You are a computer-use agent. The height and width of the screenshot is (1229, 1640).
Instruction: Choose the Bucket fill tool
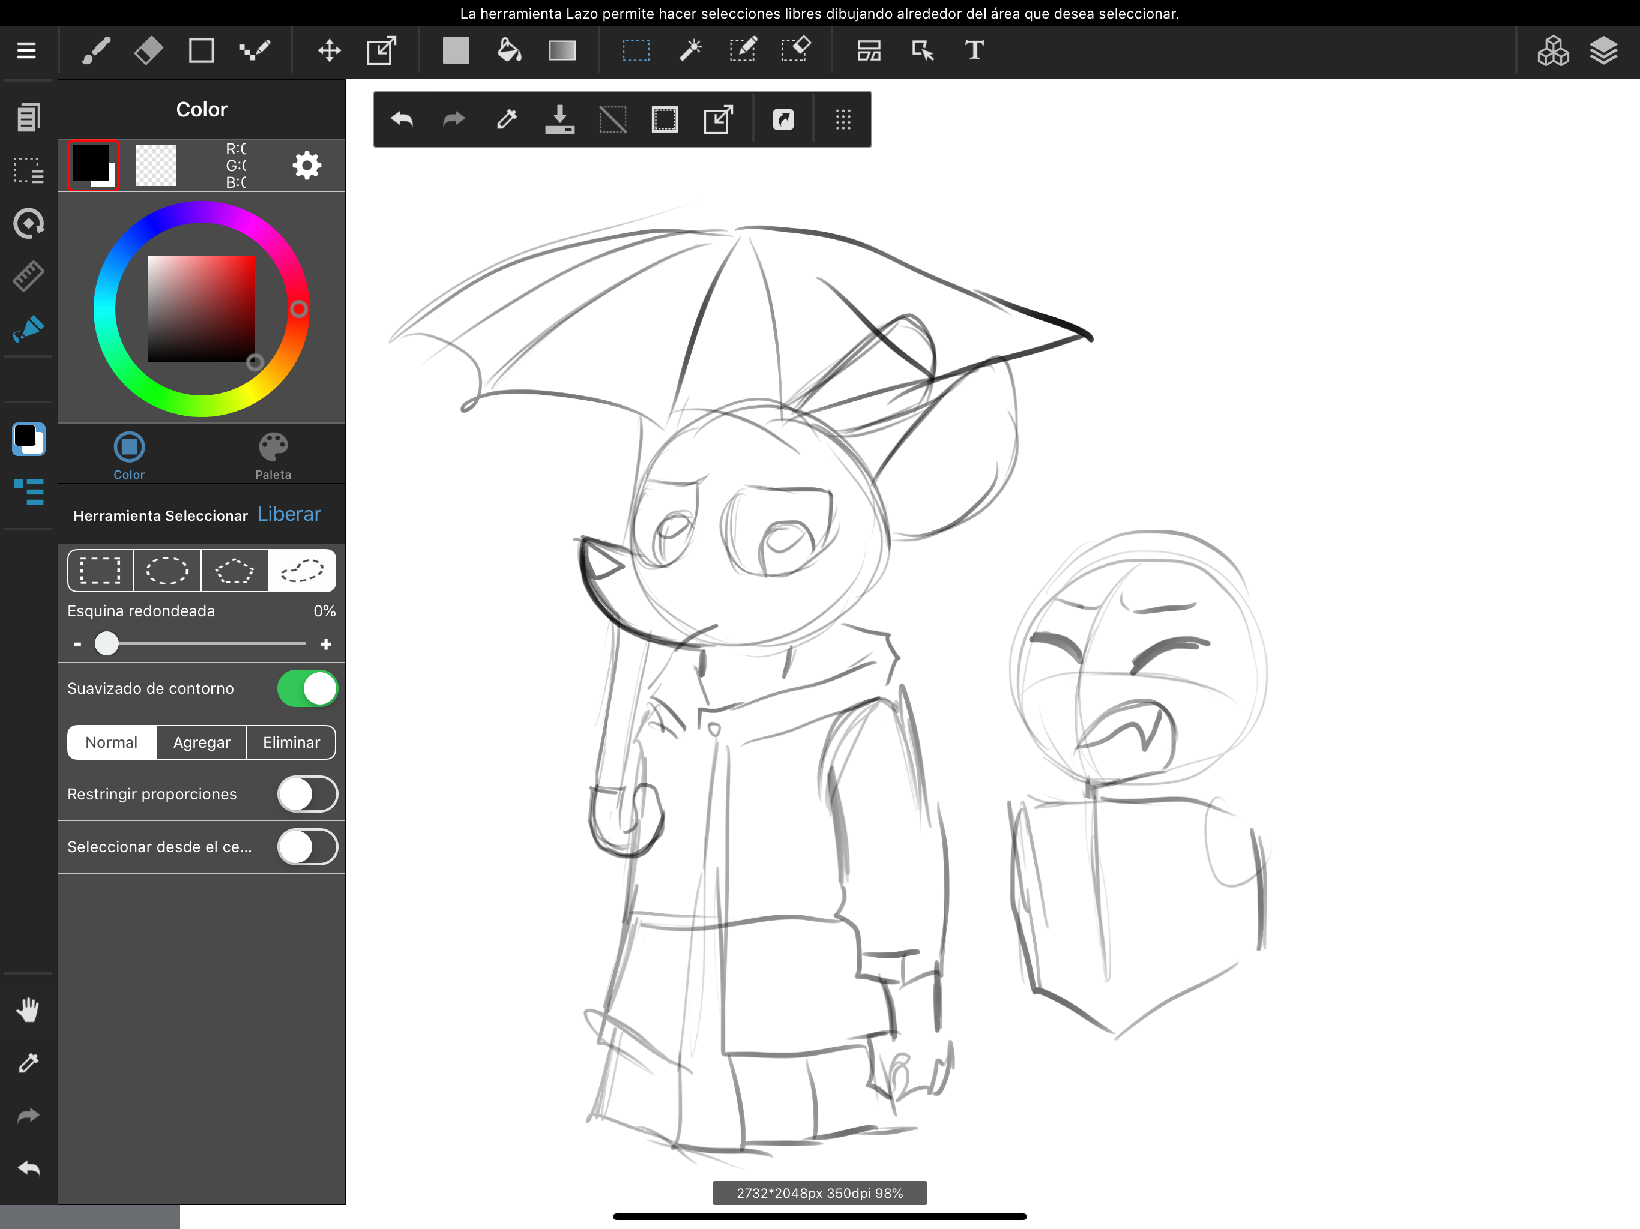[508, 50]
